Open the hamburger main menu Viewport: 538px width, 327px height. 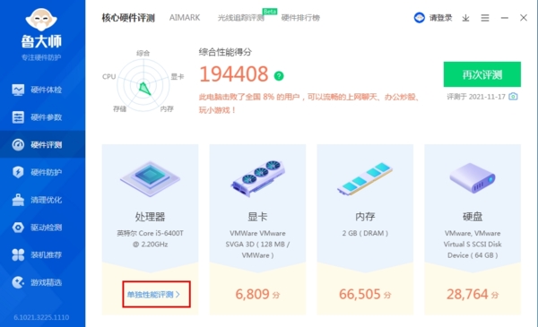[x=485, y=18]
